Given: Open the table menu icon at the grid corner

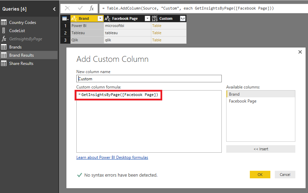Looking at the screenshot, I should tap(65, 19).
